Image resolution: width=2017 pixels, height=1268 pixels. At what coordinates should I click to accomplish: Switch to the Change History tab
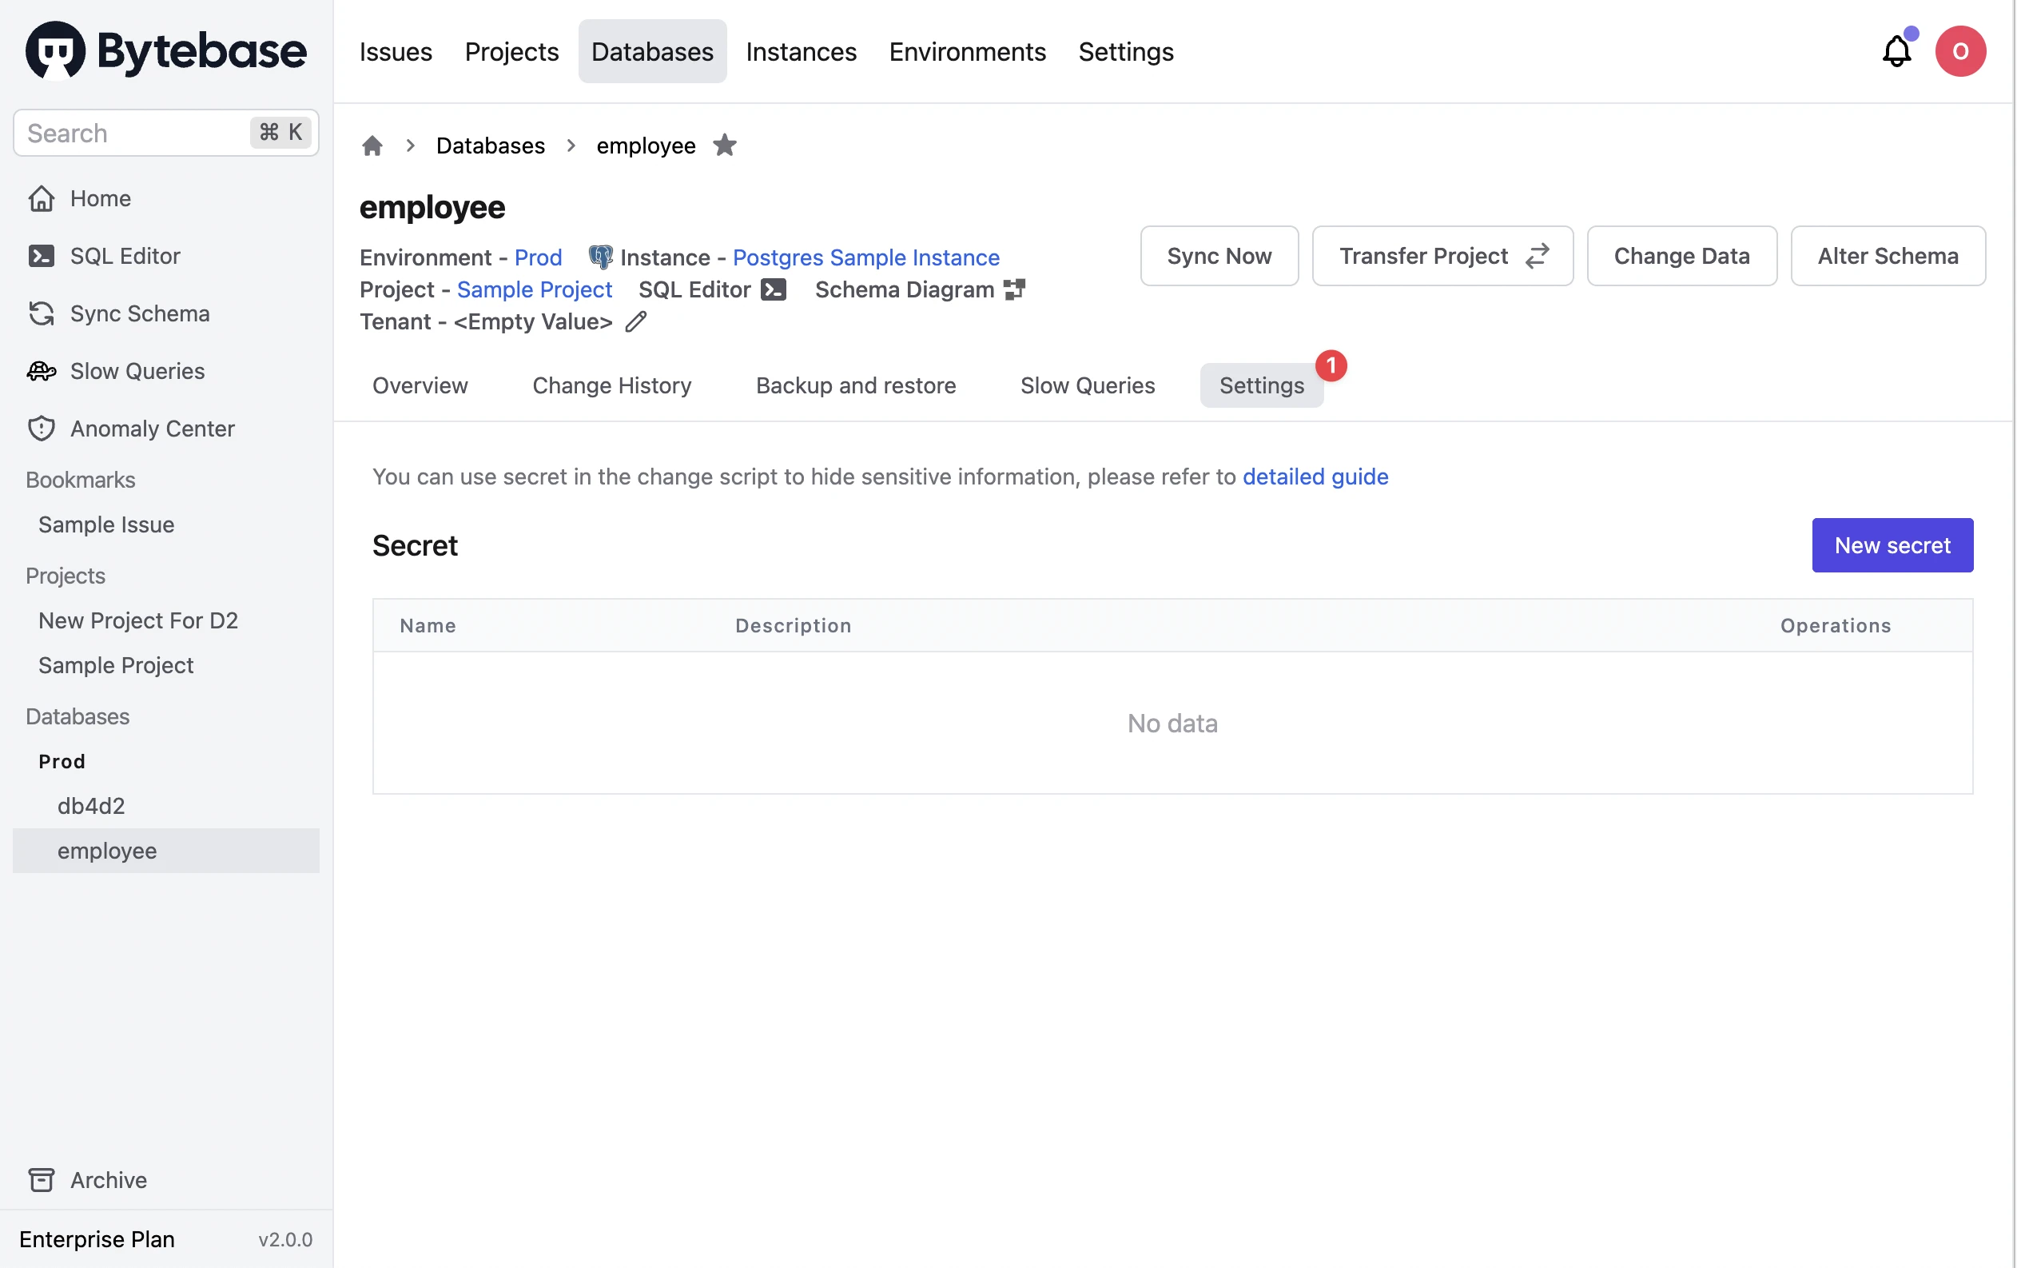pos(611,385)
